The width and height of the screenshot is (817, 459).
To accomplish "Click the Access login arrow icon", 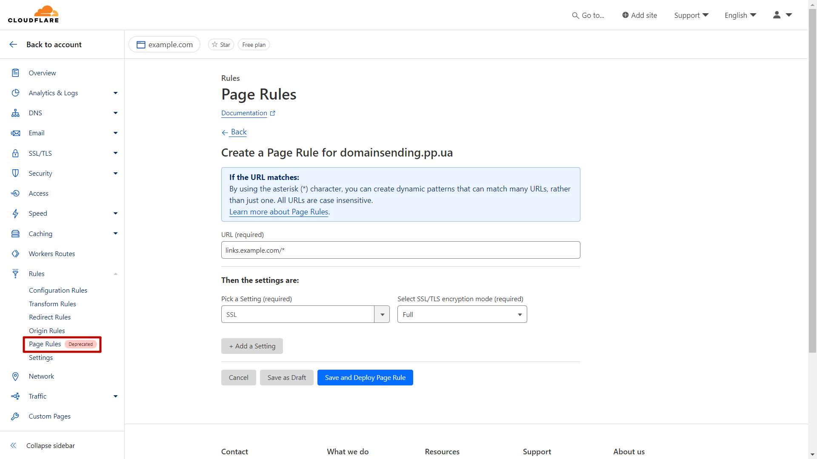I will tap(15, 194).
